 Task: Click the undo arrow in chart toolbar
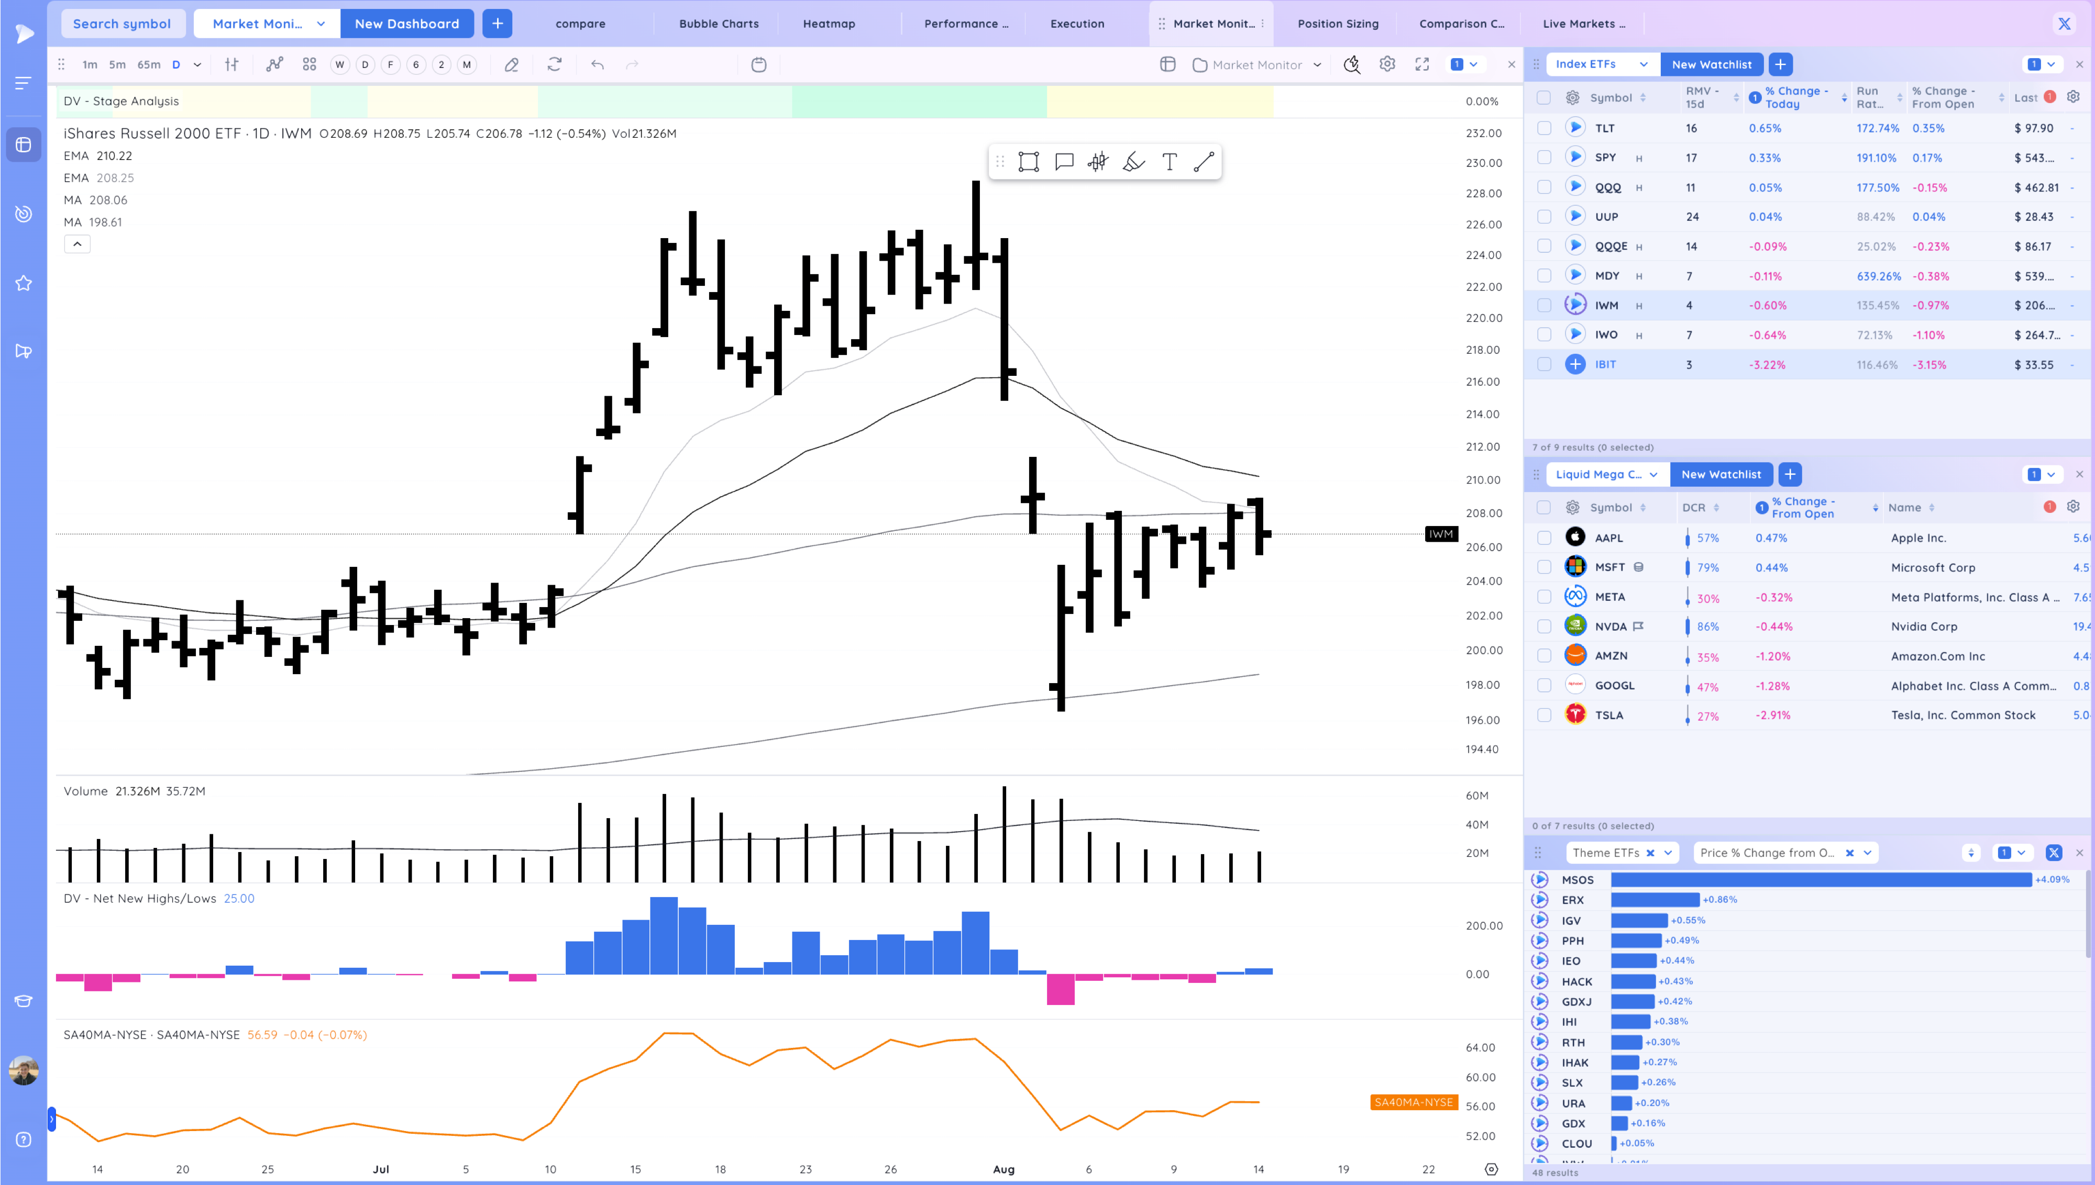598,64
